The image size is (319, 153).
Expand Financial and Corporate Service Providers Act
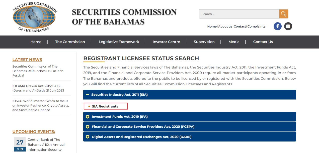(143, 127)
